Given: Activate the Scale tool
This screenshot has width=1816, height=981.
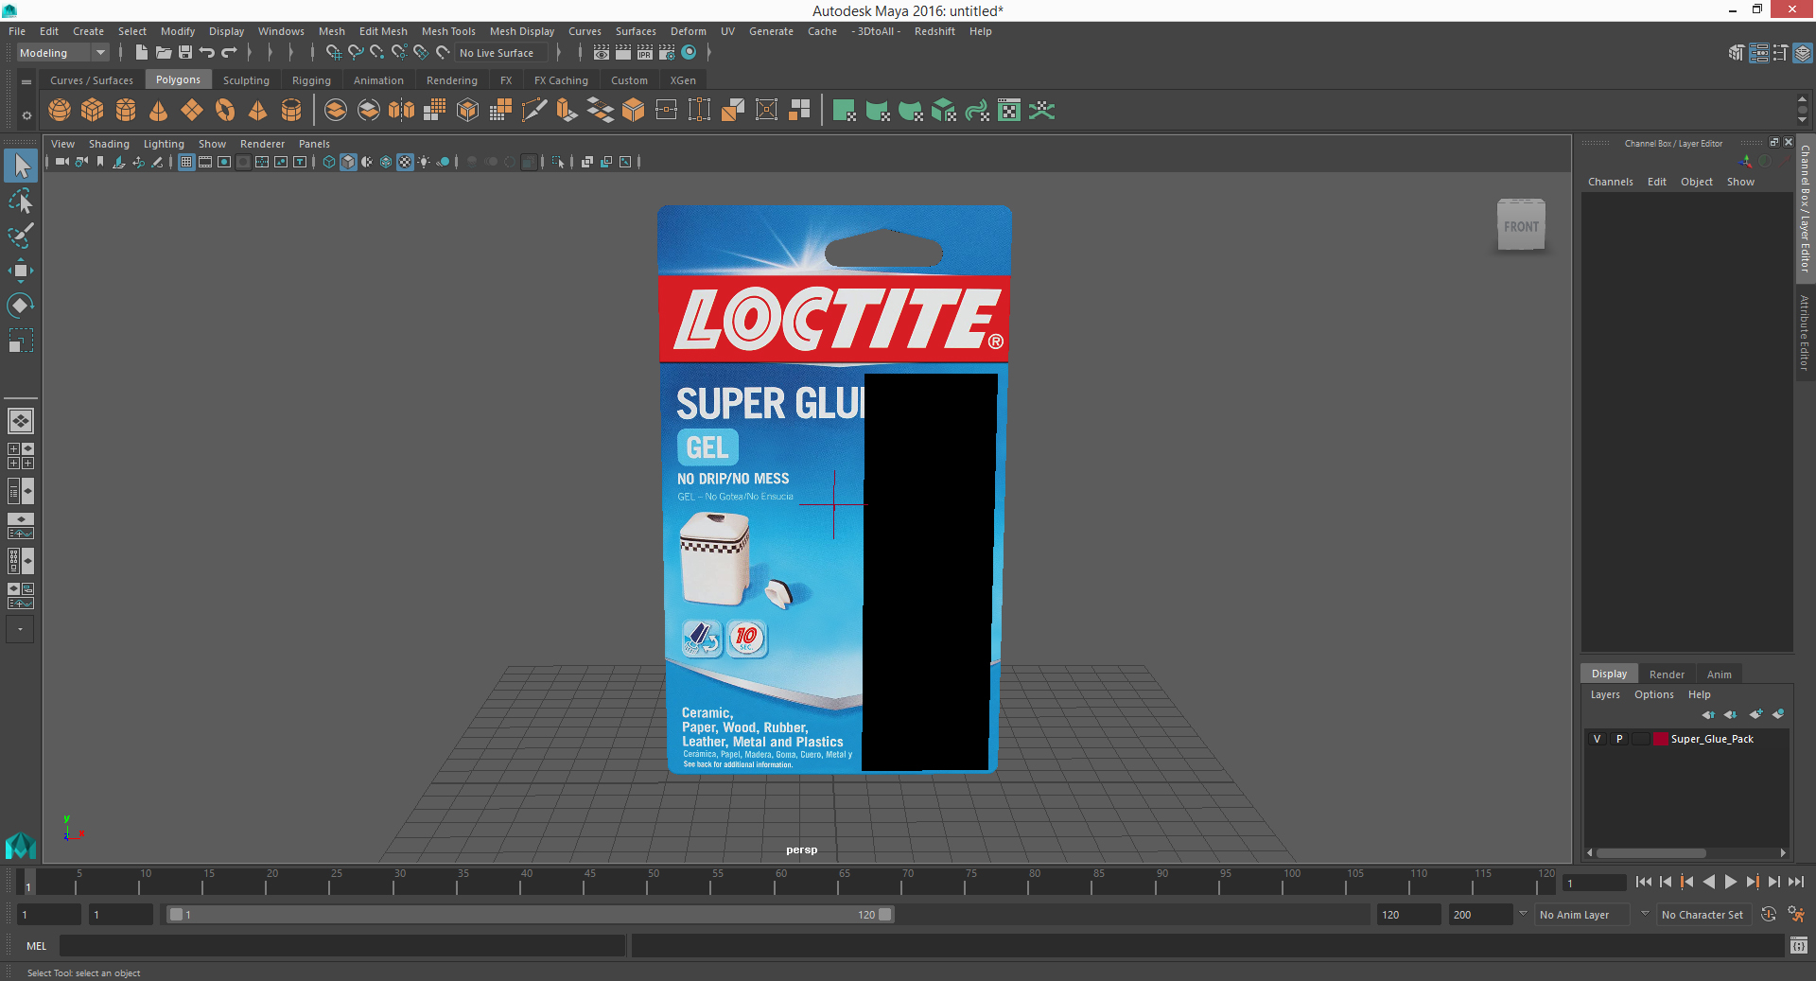Looking at the screenshot, I should [x=21, y=341].
